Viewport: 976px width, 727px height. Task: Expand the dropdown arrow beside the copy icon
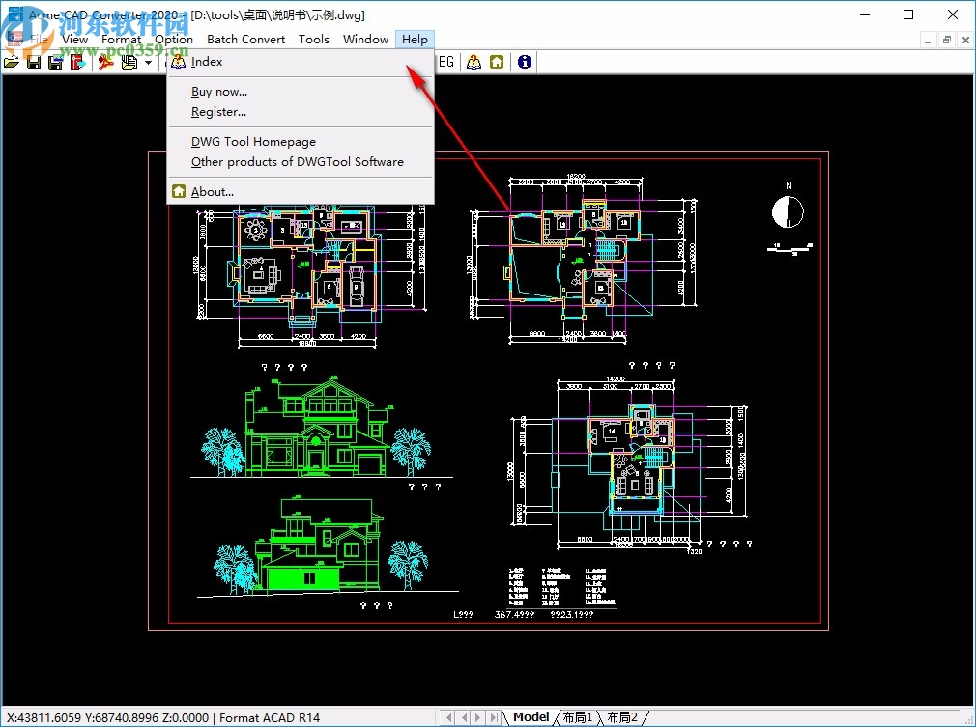148,62
